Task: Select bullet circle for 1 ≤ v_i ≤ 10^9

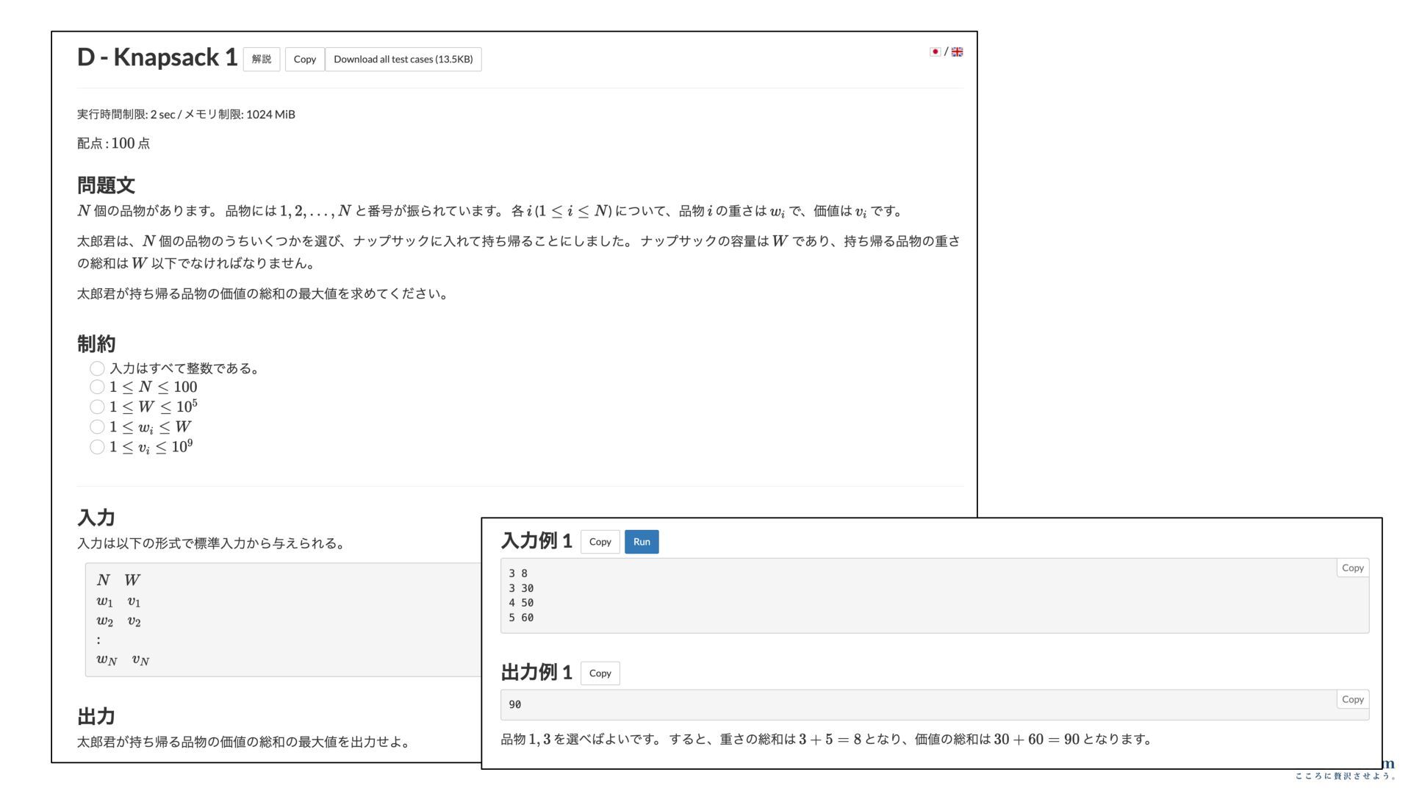Action: 97,447
